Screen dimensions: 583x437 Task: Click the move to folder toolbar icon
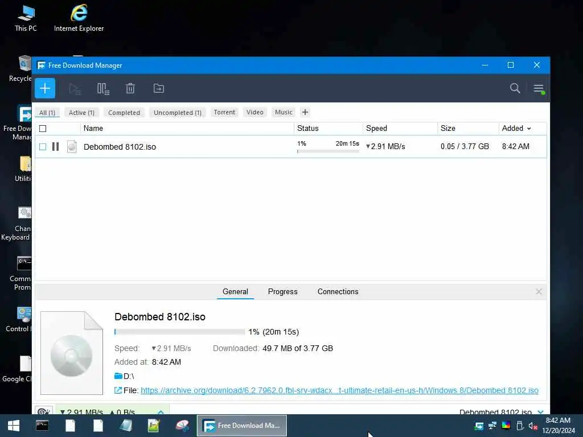click(x=159, y=88)
